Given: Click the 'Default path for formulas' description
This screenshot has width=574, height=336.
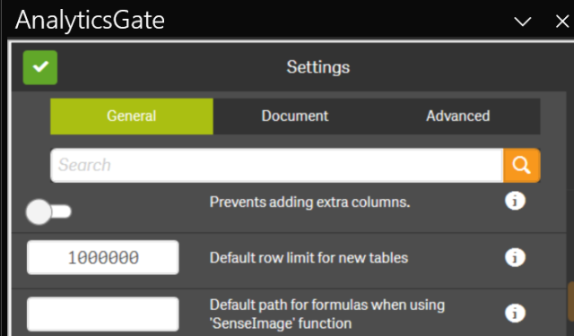Looking at the screenshot, I should 326,314.
